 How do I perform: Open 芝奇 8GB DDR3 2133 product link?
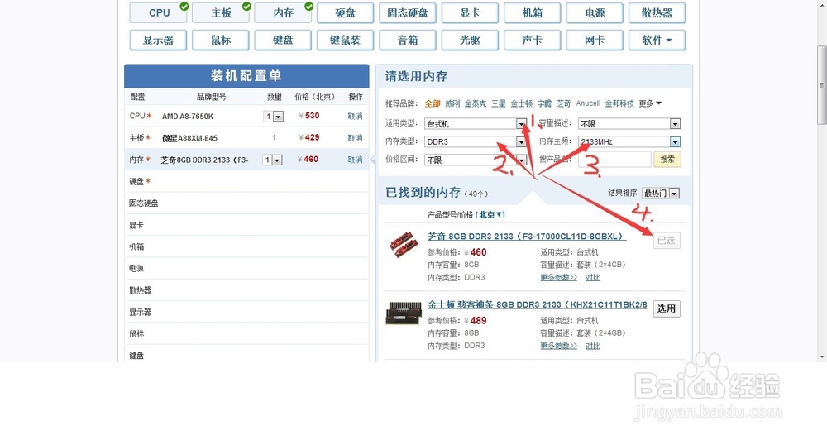point(527,237)
